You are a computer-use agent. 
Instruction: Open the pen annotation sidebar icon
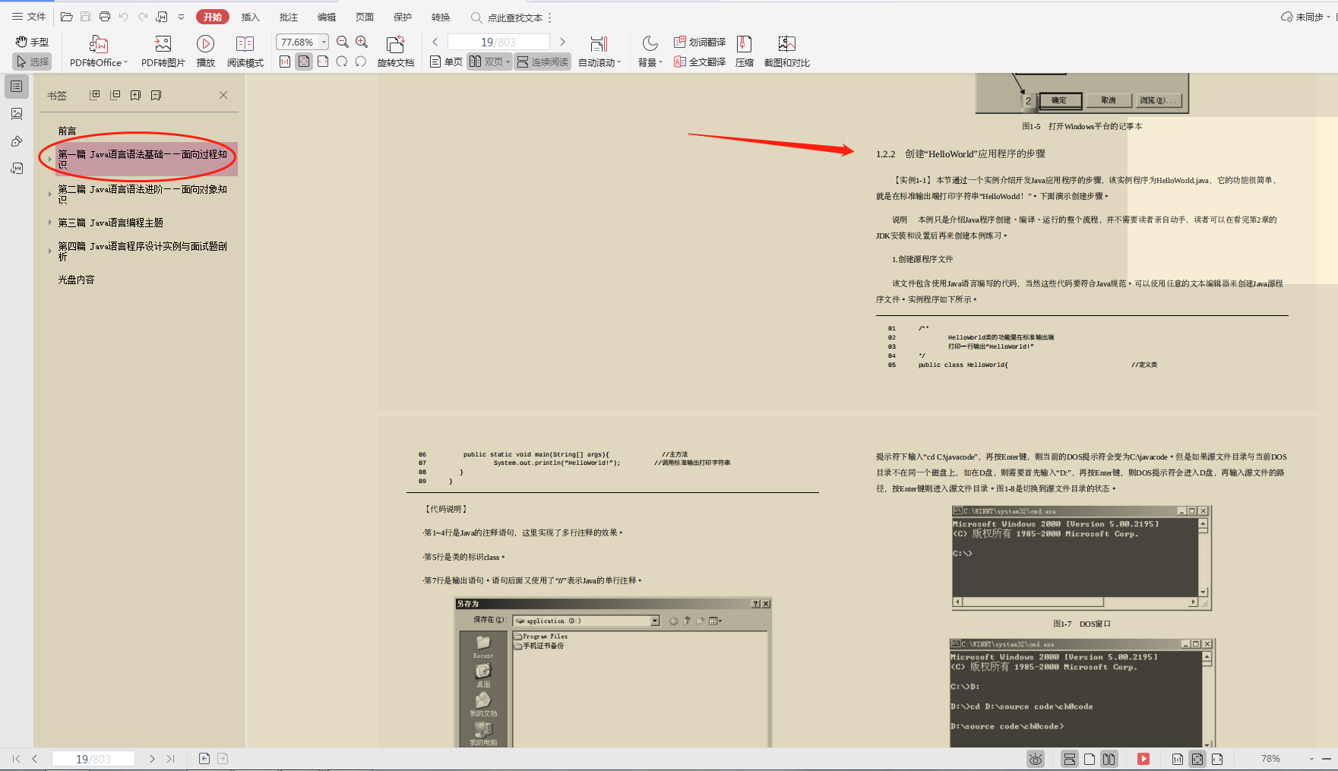tap(17, 141)
